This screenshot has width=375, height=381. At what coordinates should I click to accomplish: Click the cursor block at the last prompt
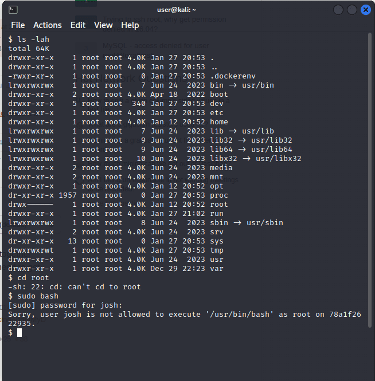(x=19, y=333)
